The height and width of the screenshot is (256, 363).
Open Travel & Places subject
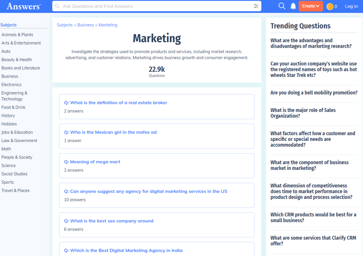pyautogui.click(x=16, y=190)
